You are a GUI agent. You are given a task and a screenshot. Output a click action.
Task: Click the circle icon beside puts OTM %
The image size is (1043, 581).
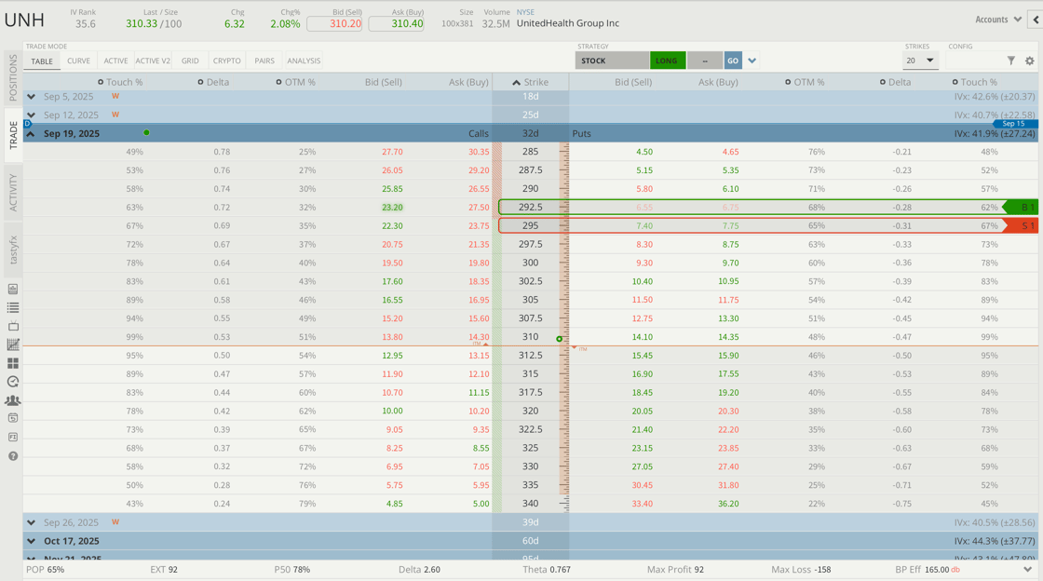tap(788, 82)
